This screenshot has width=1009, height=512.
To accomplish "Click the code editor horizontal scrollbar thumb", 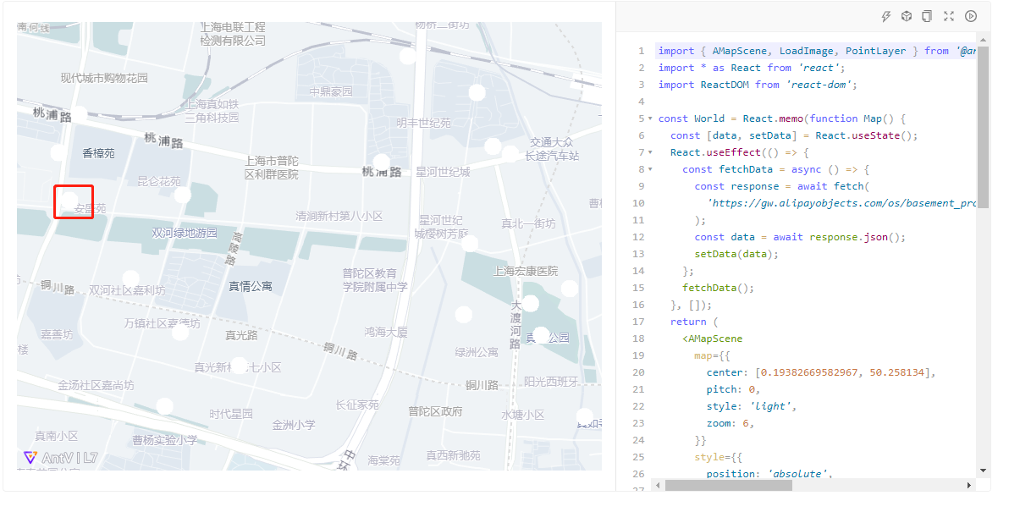I will coord(729,485).
